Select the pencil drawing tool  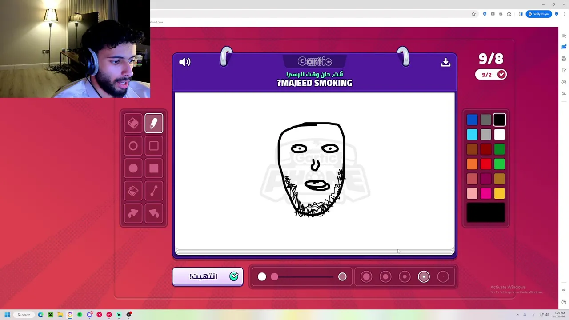[154, 124]
